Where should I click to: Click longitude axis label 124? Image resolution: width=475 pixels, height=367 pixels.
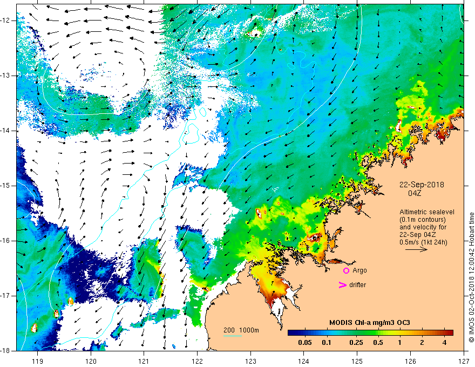pyautogui.click(x=304, y=361)
